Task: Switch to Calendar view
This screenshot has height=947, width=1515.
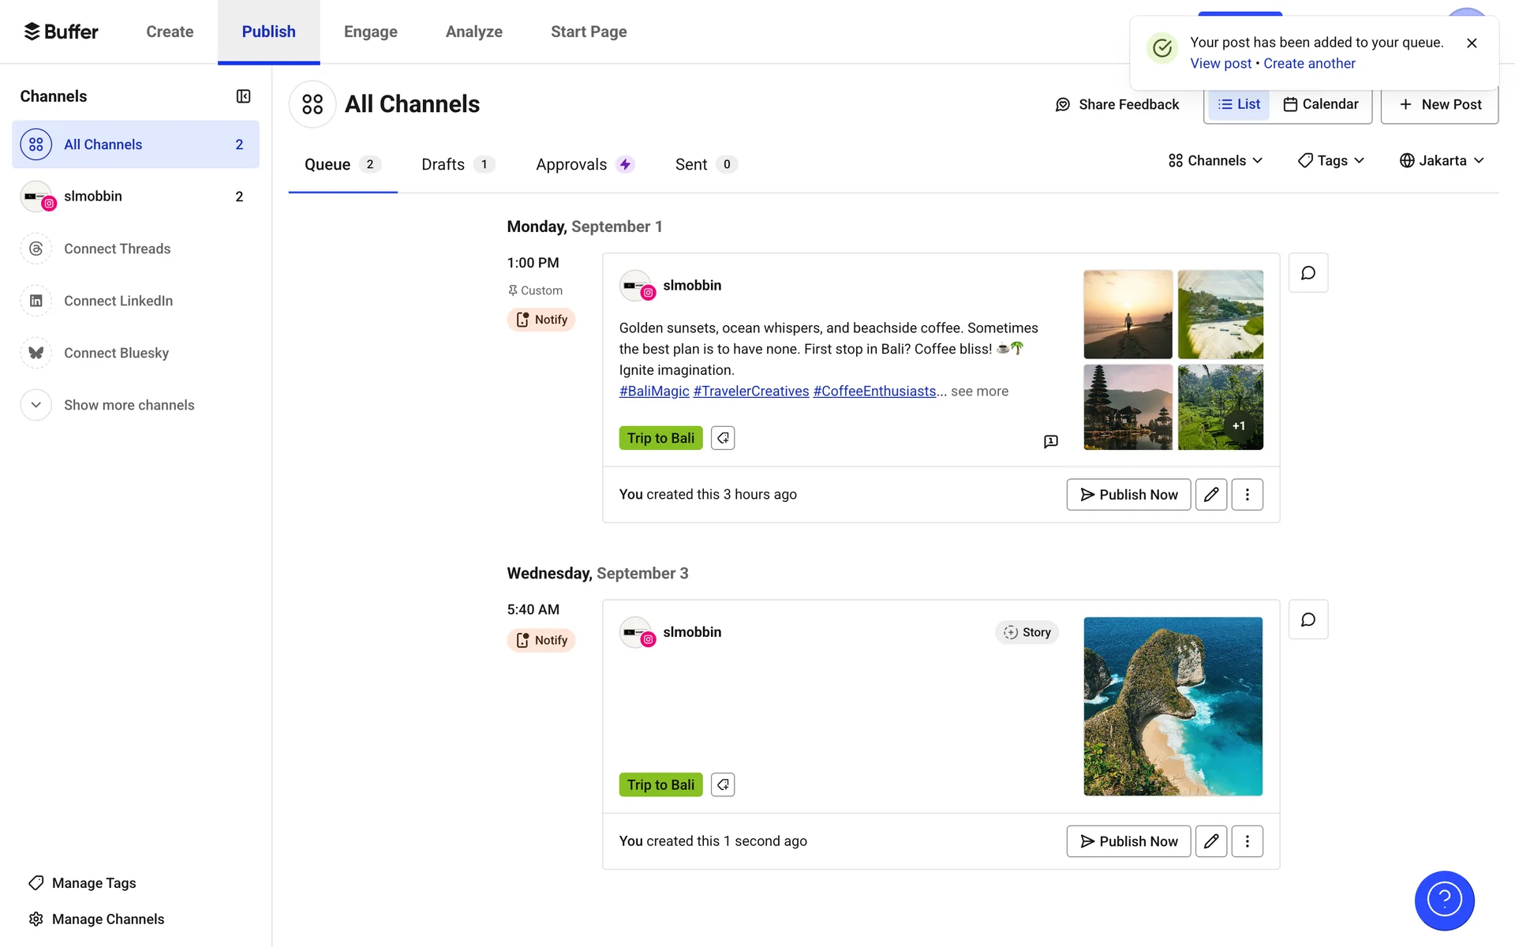Action: 1321,104
